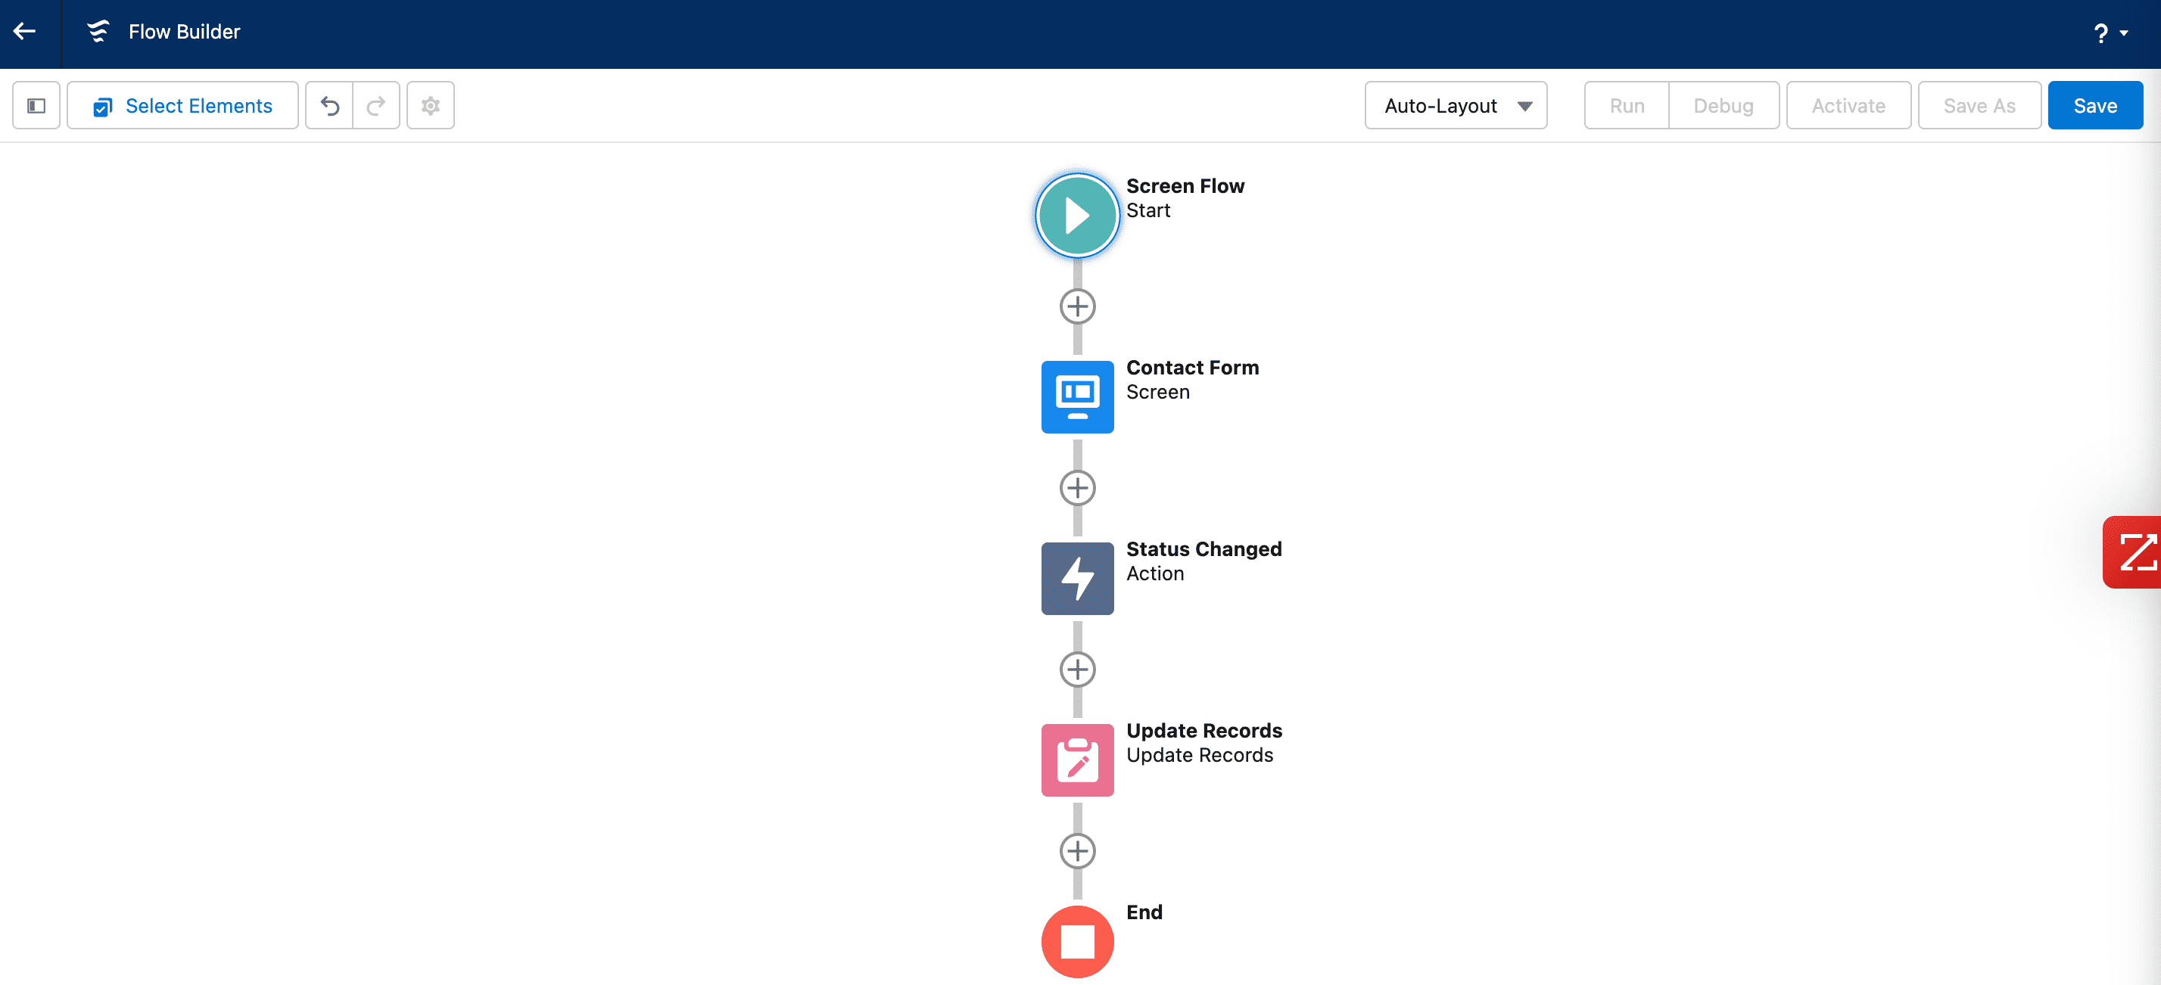Select the Status Changed action icon
2161x985 pixels.
[1077, 579]
